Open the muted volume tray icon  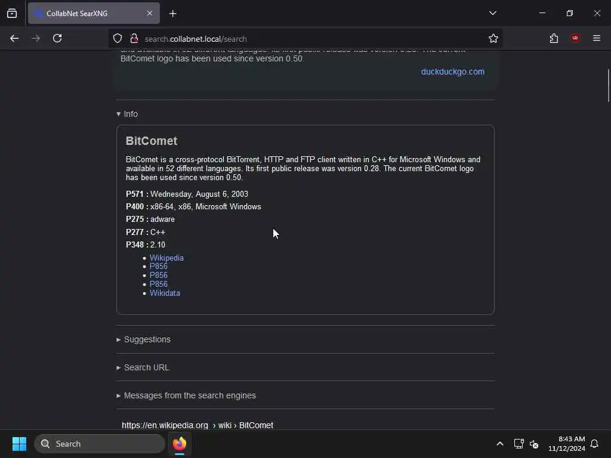click(x=534, y=444)
